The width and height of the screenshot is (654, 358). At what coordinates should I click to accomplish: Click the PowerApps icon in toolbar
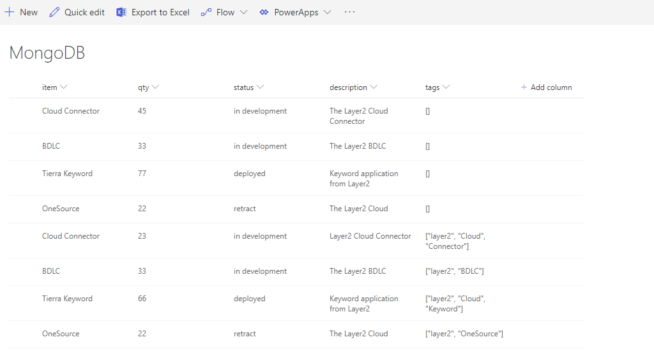tap(264, 12)
